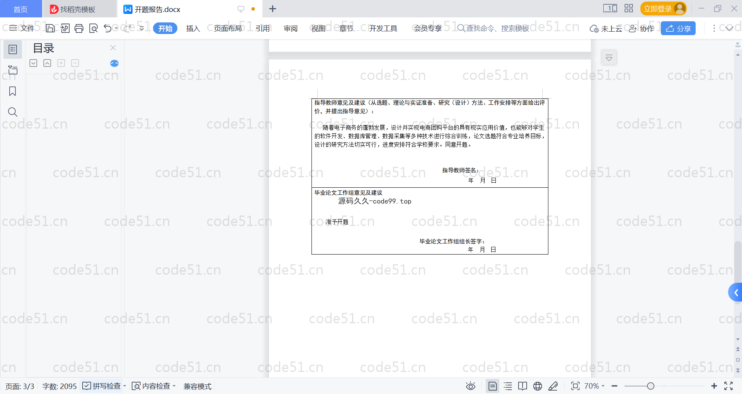Switch to the 插入 ribbon tab
The height and width of the screenshot is (394, 742).
(x=193, y=28)
